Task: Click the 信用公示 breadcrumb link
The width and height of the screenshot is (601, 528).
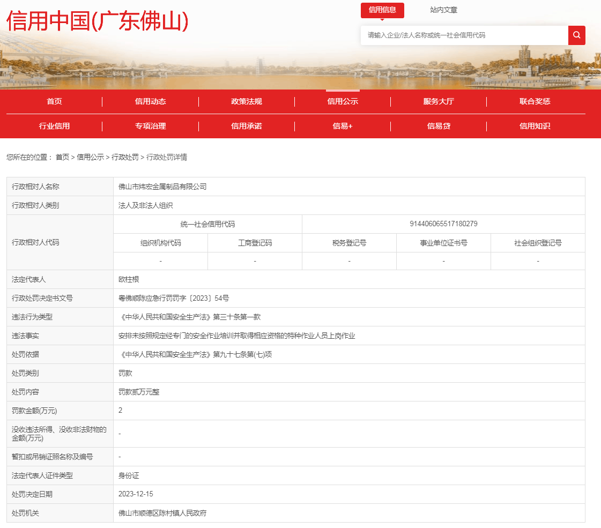Action: [x=91, y=157]
